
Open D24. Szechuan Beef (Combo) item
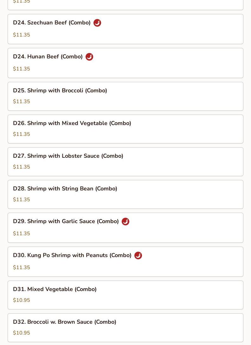(52, 23)
